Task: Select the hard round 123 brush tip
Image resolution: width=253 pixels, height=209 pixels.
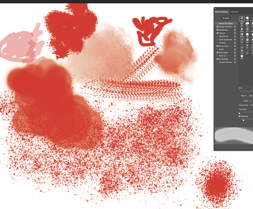Action: pyautogui.click(x=247, y=19)
